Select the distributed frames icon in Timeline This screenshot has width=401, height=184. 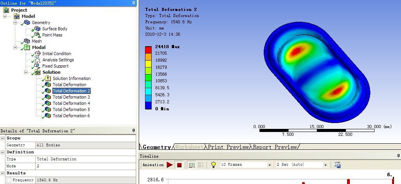point(192,165)
